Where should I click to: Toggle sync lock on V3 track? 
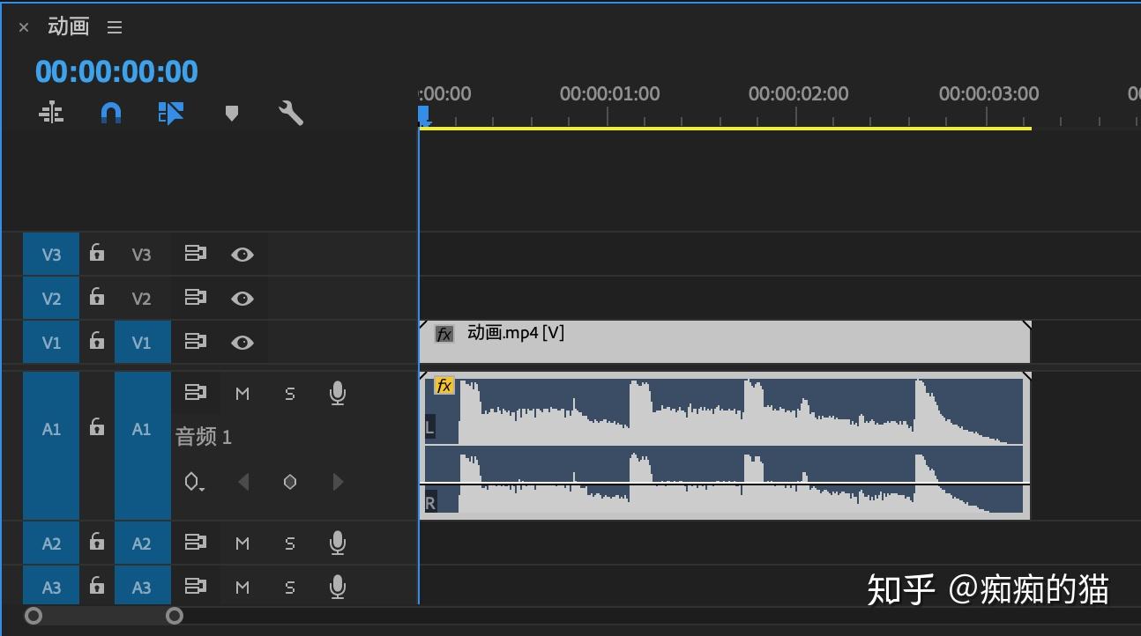pyautogui.click(x=195, y=254)
